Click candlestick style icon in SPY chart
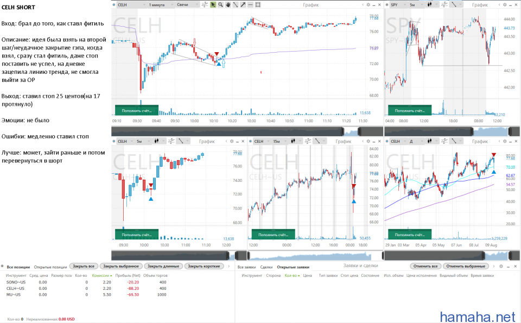Viewport: 521px width, 323px height. click(x=429, y=5)
